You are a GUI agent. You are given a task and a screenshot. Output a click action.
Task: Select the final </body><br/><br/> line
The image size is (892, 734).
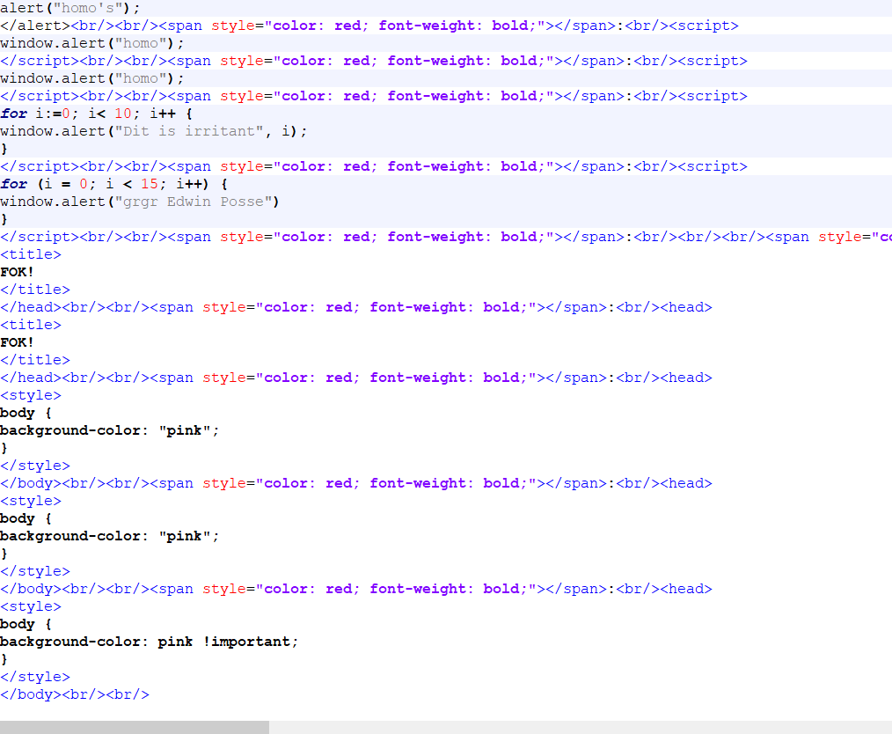click(x=75, y=694)
